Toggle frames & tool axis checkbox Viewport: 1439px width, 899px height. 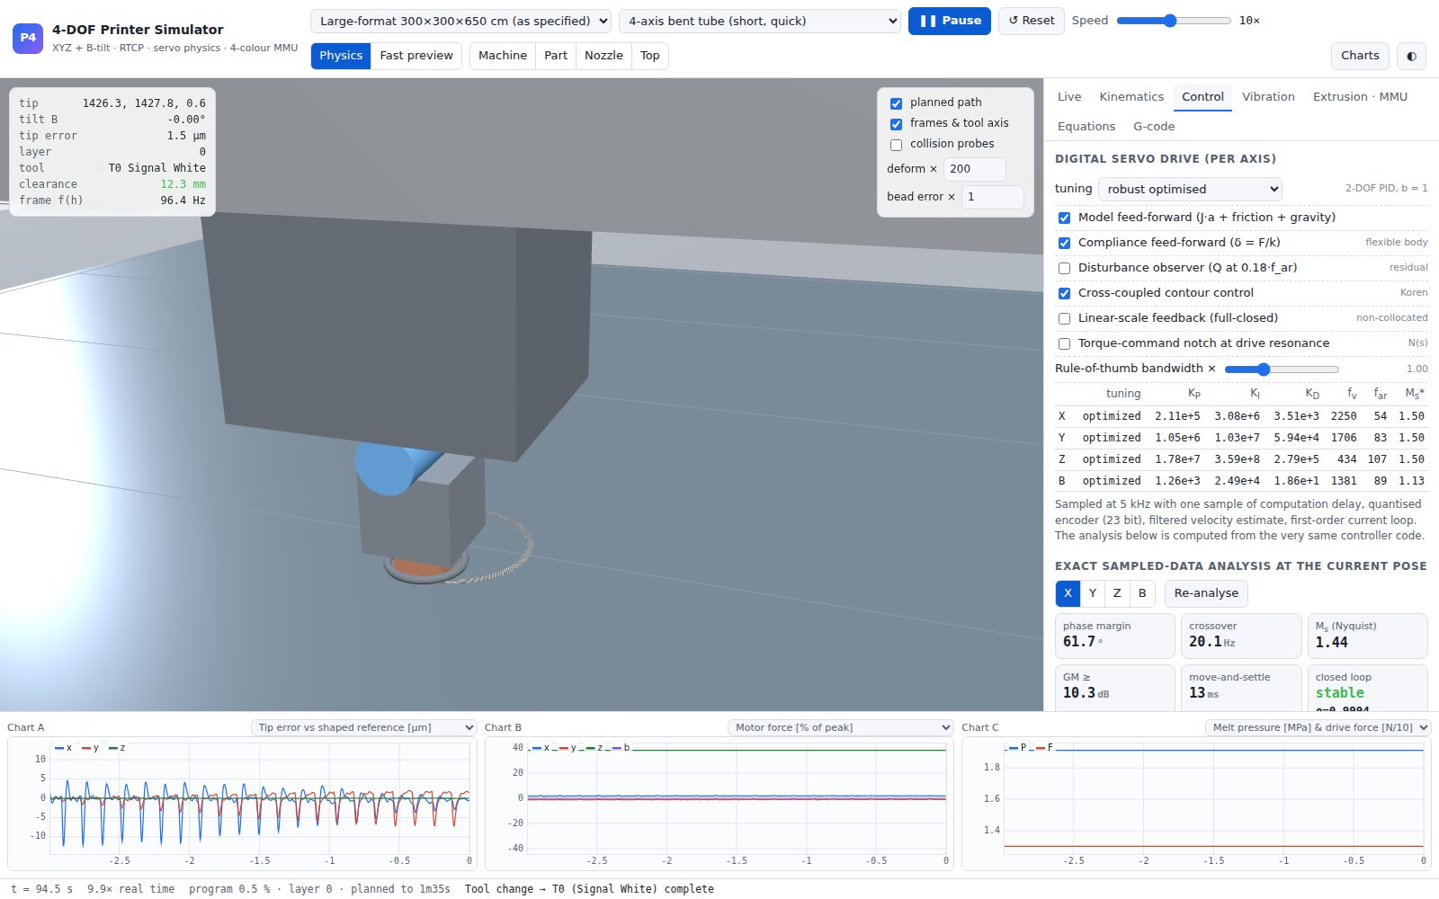[x=896, y=124]
